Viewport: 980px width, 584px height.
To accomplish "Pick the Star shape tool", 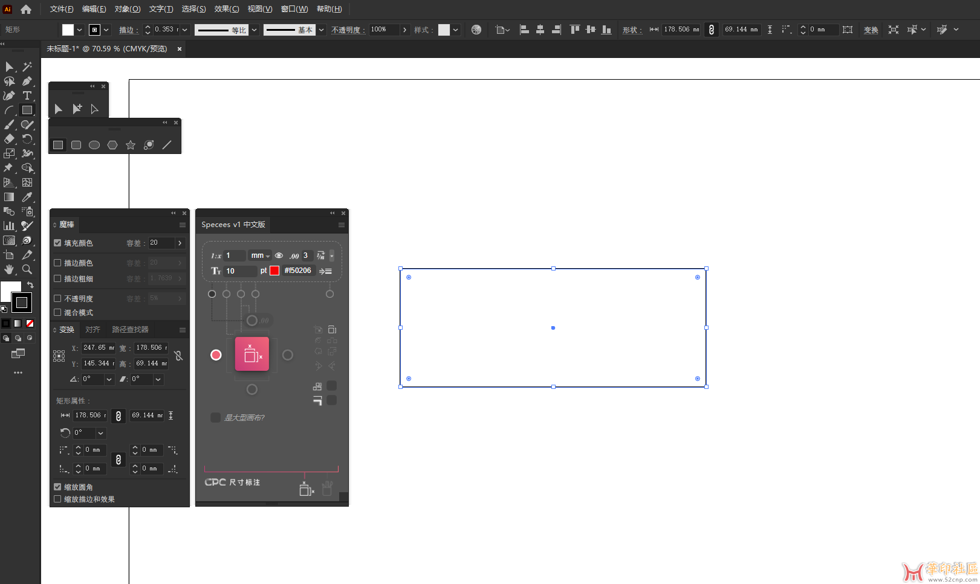I will tap(131, 145).
